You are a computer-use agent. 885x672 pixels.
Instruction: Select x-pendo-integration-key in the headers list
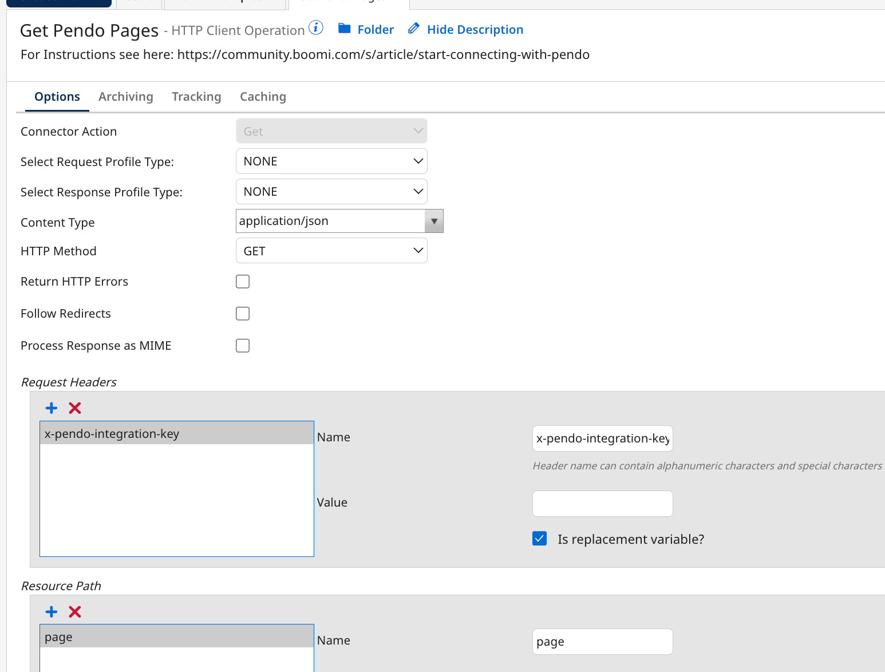point(176,433)
